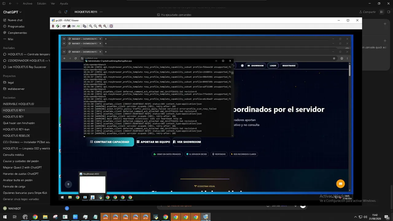Select recent chat HOQUETUS REBELDE
Screen dimensions: 393x221
click(25, 136)
